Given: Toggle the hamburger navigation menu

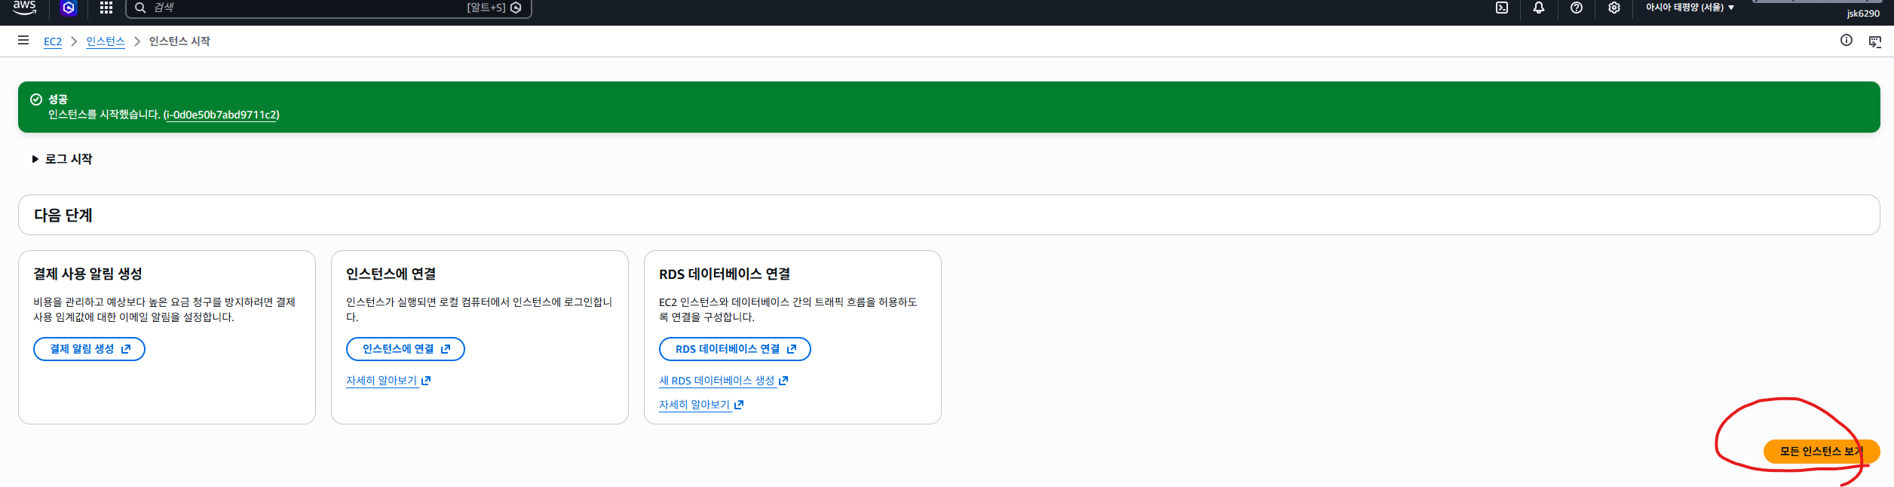Looking at the screenshot, I should coord(23,40).
